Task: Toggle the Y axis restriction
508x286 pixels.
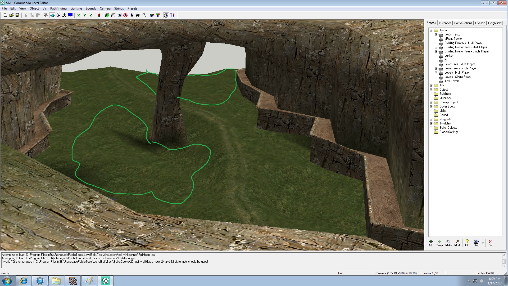Action: [85, 15]
